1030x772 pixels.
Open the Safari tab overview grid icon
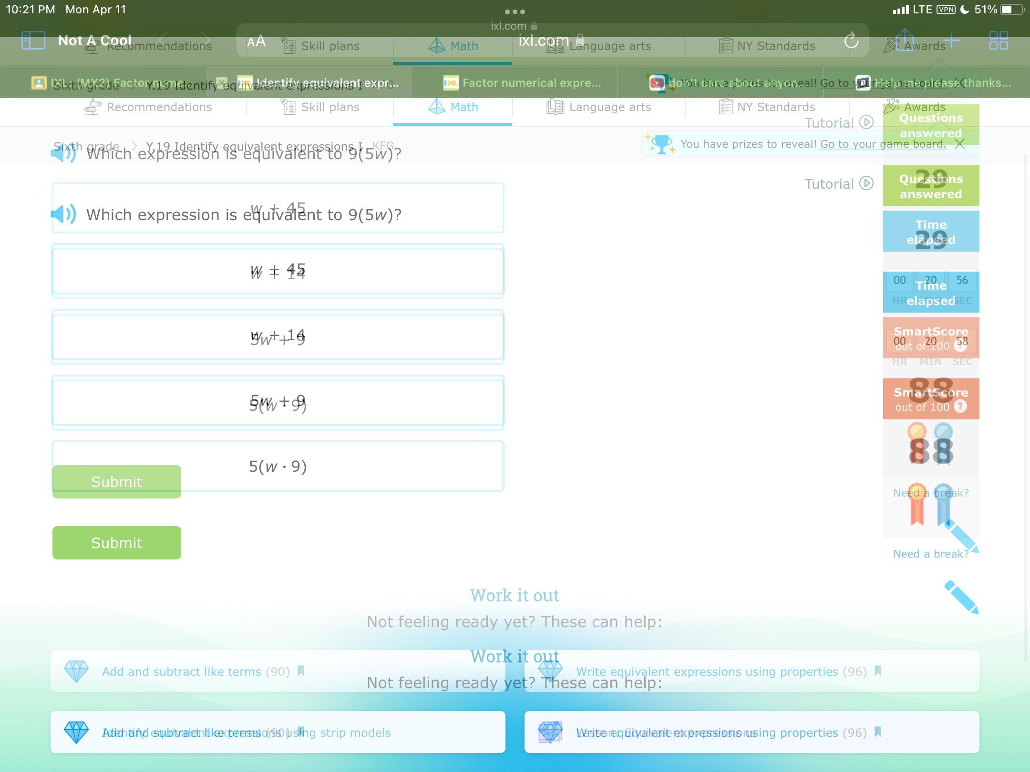click(999, 41)
